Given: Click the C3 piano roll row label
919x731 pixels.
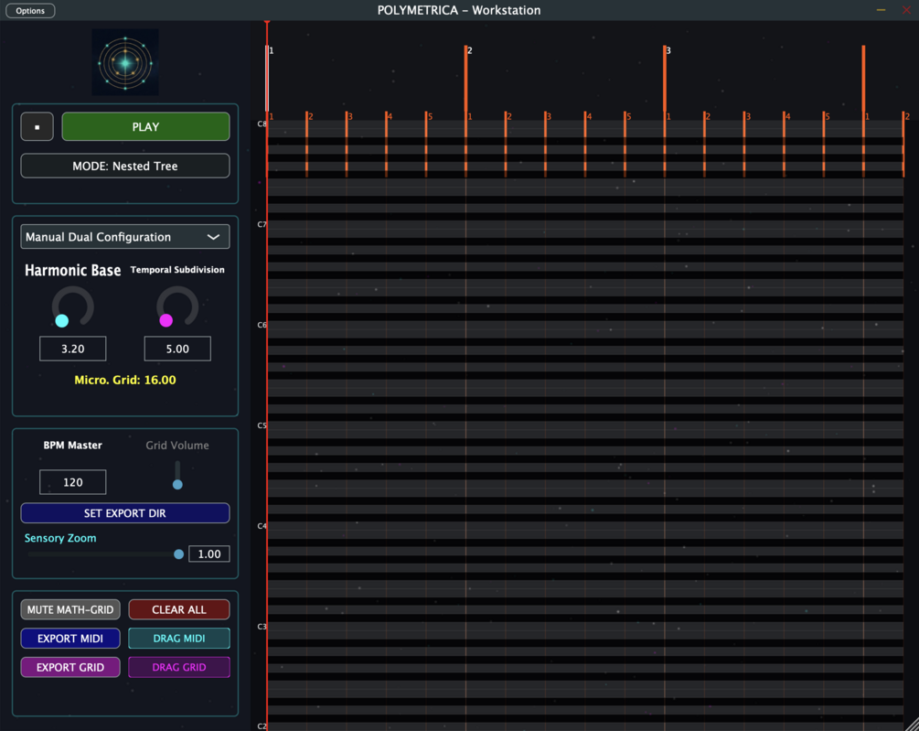Looking at the screenshot, I should [x=262, y=627].
